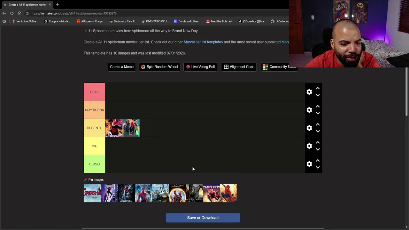Image resolution: width=409 pixels, height=230 pixels.
Task: Pick the black-suit Spider-Man 3 poster thumbnail
Action: (194, 193)
